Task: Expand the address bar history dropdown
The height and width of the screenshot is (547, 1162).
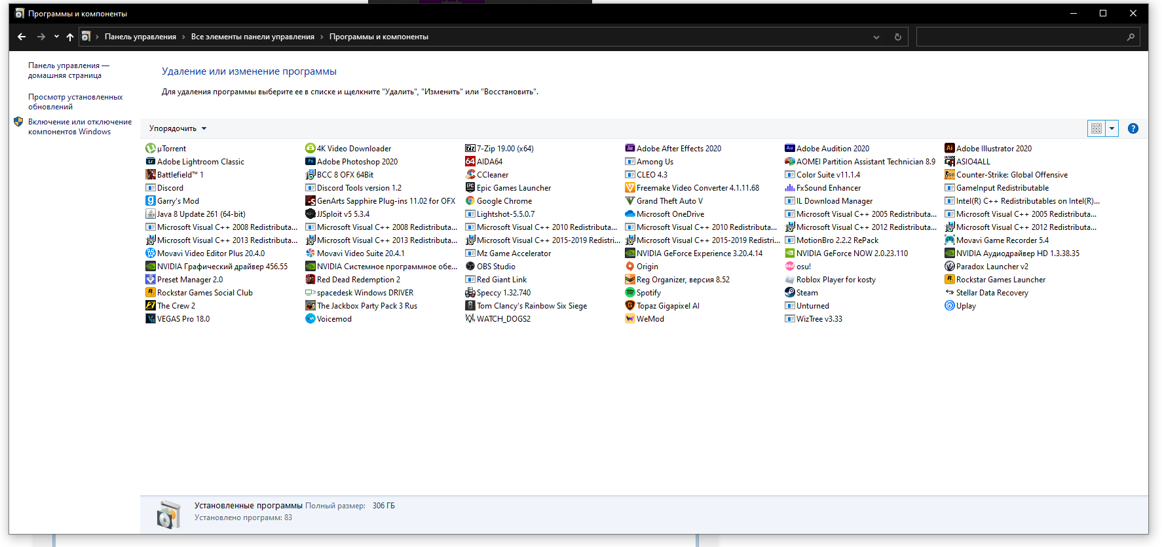Action: (876, 37)
